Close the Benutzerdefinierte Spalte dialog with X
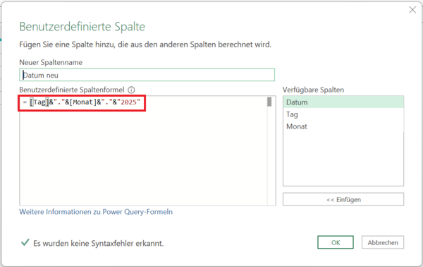423x267 pixels. coord(412,10)
